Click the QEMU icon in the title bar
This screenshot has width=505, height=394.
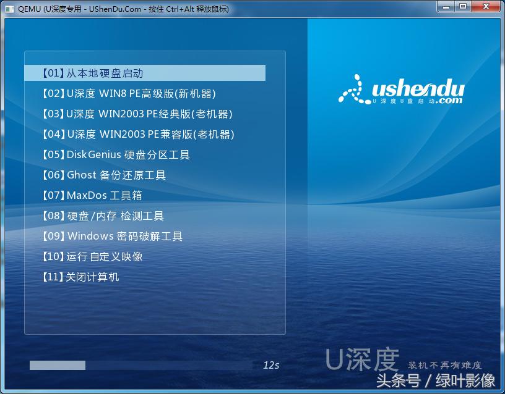(9, 9)
